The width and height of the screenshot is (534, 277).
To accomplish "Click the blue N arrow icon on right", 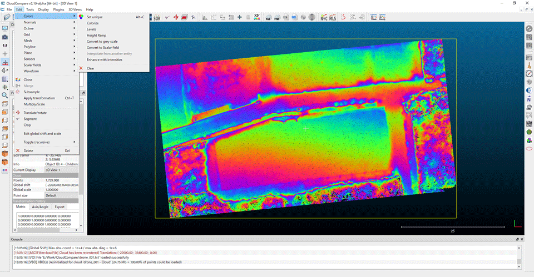I will [x=529, y=99].
